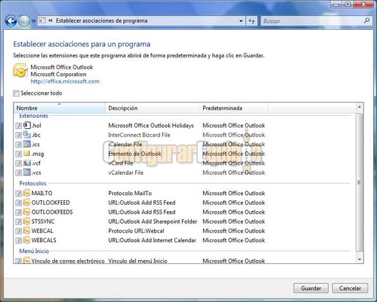Image resolution: width=377 pixels, height=302 pixels.
Task: Click the Guardar button
Action: click(x=311, y=288)
